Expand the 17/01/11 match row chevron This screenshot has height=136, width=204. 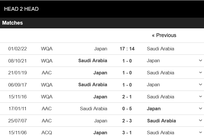click(x=200, y=109)
